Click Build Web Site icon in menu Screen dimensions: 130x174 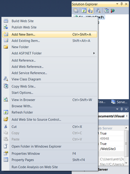click(x=6, y=21)
